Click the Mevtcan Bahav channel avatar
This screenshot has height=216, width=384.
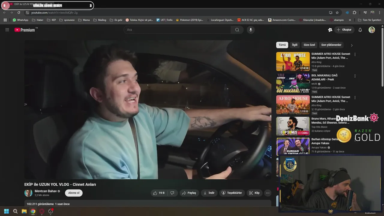pyautogui.click(x=28, y=193)
